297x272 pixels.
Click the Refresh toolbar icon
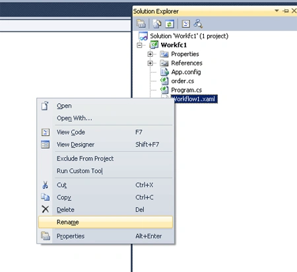click(x=170, y=24)
